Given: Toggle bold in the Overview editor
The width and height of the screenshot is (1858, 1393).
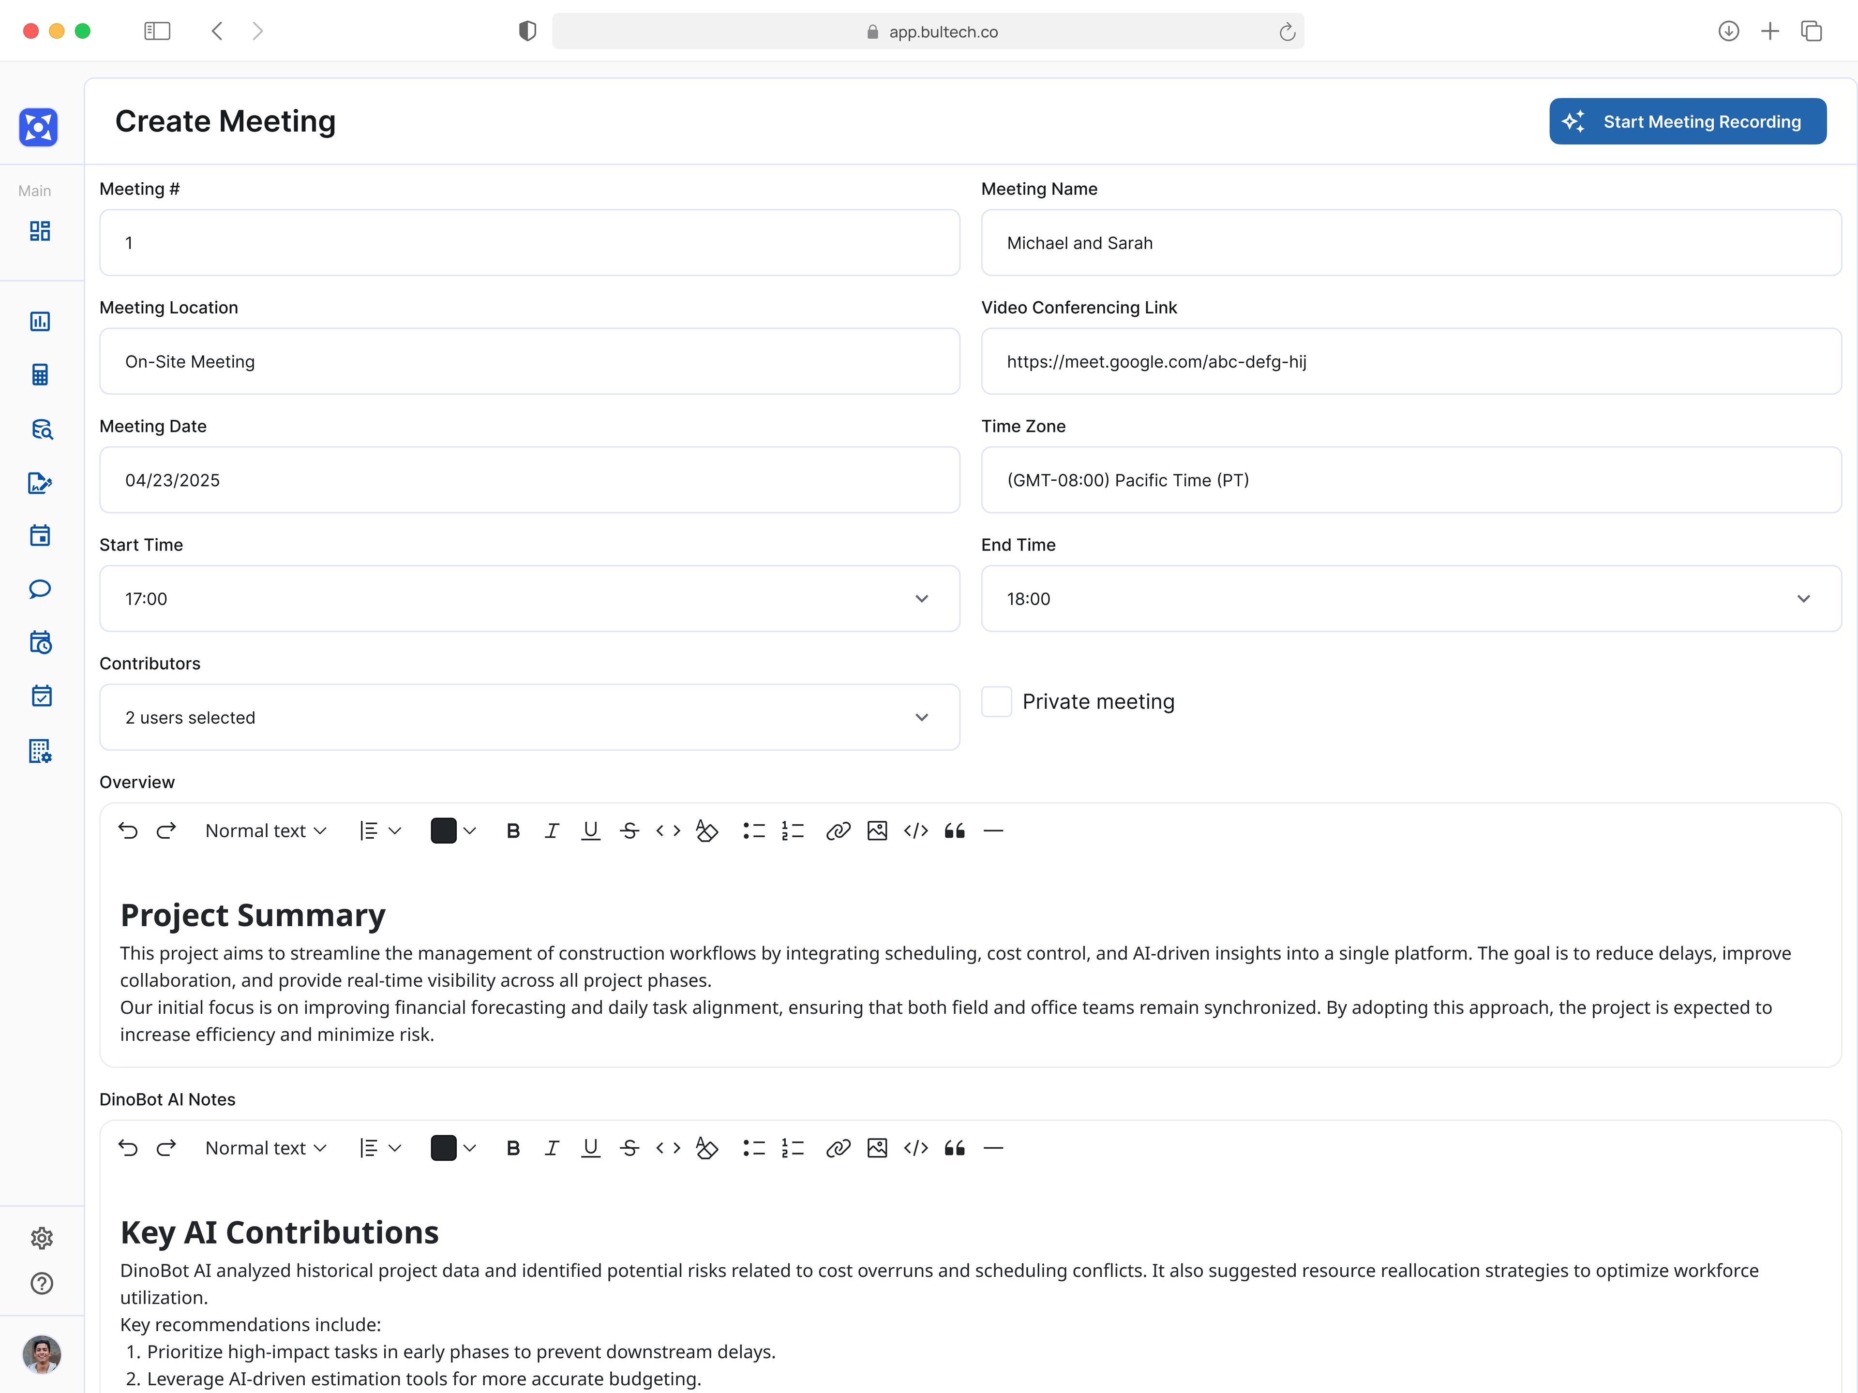Looking at the screenshot, I should (x=513, y=830).
